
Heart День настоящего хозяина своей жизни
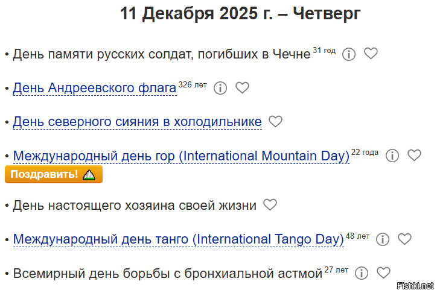[x=270, y=205]
